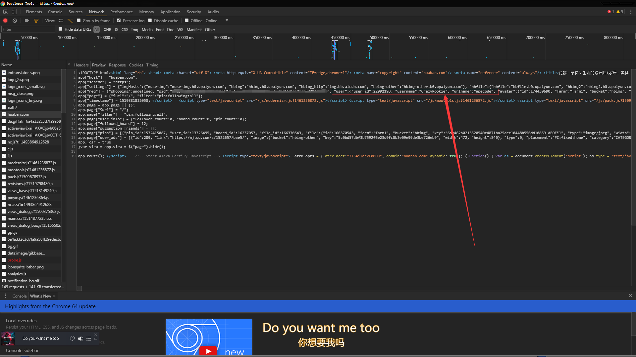Enable Group by frame checkbox
Viewport: 636px width, 357px height.
[79, 20]
